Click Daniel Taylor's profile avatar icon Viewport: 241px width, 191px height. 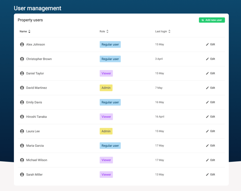pyautogui.click(x=22, y=73)
